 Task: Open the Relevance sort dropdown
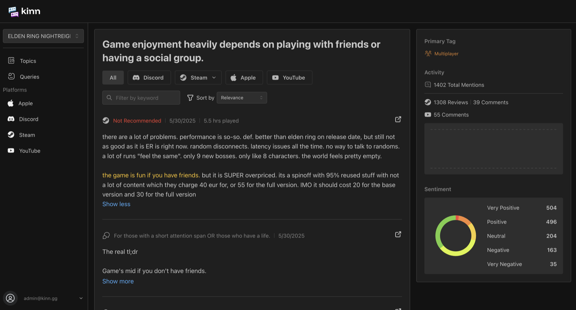point(242,98)
